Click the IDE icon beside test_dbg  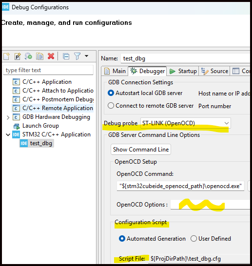[24, 143]
